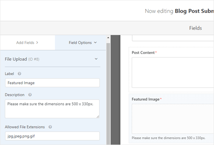Click the description textarea resize handle
Image resolution: width=214 pixels, height=145 pixels.
[x=98, y=117]
